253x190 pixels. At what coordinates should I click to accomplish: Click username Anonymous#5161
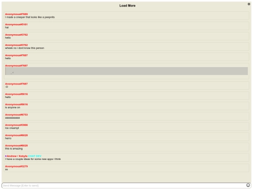coord(16,24)
